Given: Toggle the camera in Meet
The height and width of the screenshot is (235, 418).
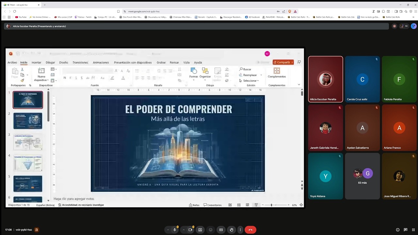Looking at the screenshot, I should (x=190, y=230).
